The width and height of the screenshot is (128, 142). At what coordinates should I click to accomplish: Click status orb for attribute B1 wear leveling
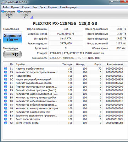click(x=6, y=83)
